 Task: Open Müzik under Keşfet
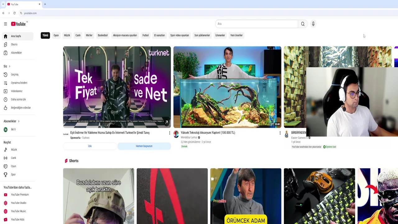tap(17, 150)
